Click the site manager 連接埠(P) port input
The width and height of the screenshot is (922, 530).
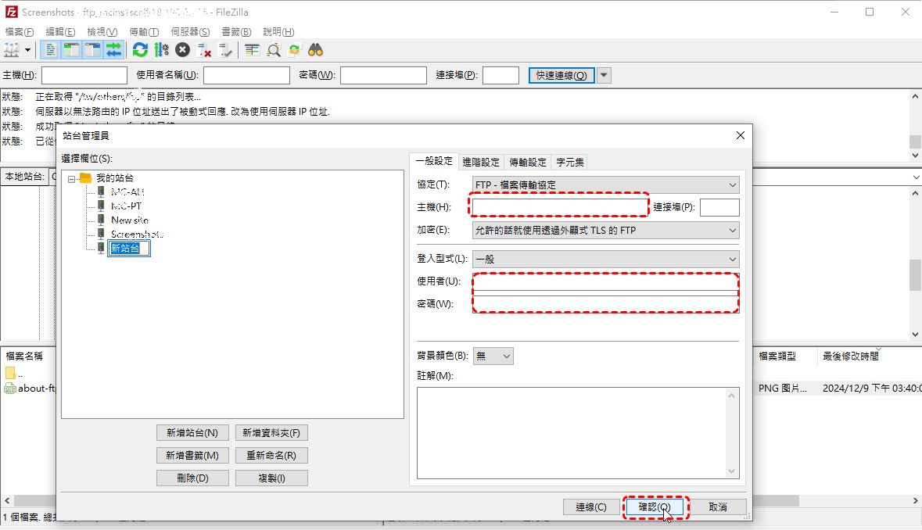719,207
